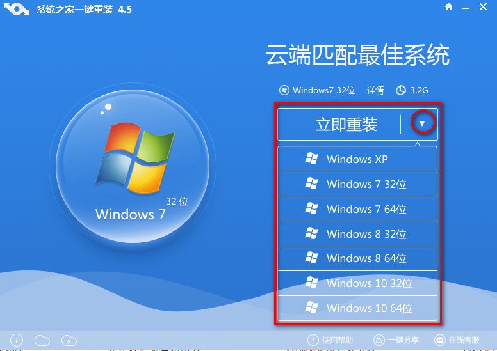Click the 一键分享 share icon
497x351 pixels.
click(x=379, y=340)
